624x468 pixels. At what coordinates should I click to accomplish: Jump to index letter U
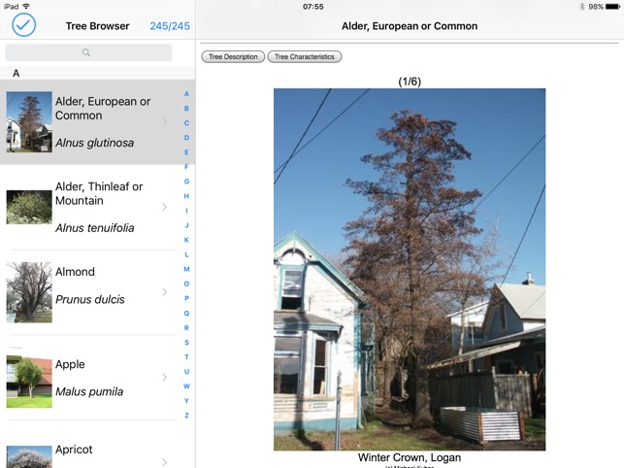[186, 372]
